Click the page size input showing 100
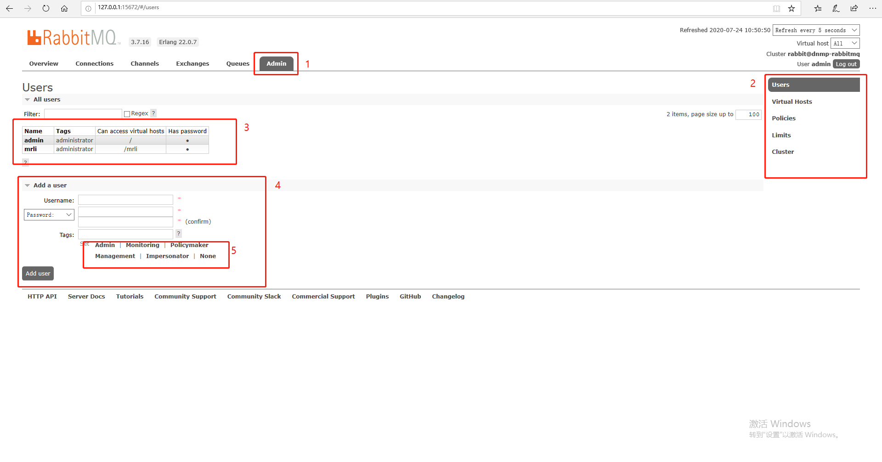Image resolution: width=882 pixels, height=462 pixels. click(748, 114)
